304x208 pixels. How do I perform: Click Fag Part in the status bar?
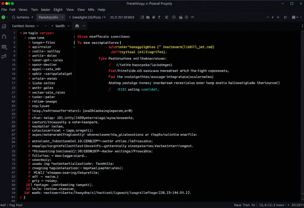coord(16,205)
